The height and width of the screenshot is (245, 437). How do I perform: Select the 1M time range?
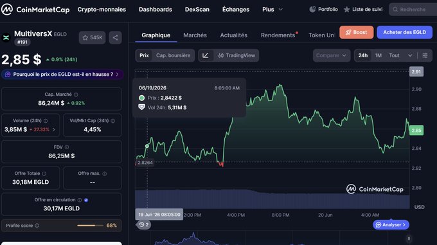(x=378, y=55)
